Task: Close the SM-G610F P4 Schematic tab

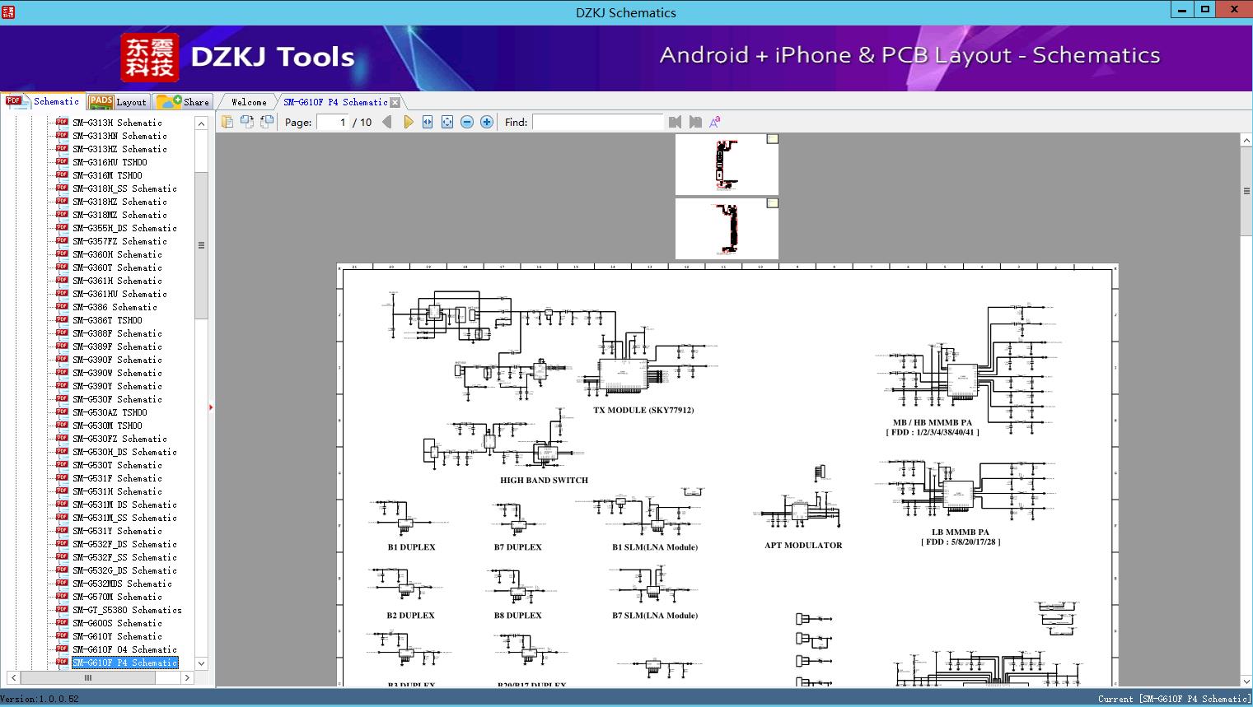Action: pos(395,102)
